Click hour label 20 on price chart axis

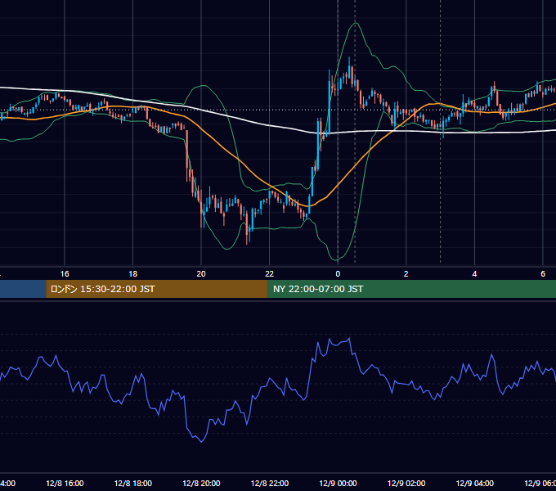pos(201,274)
